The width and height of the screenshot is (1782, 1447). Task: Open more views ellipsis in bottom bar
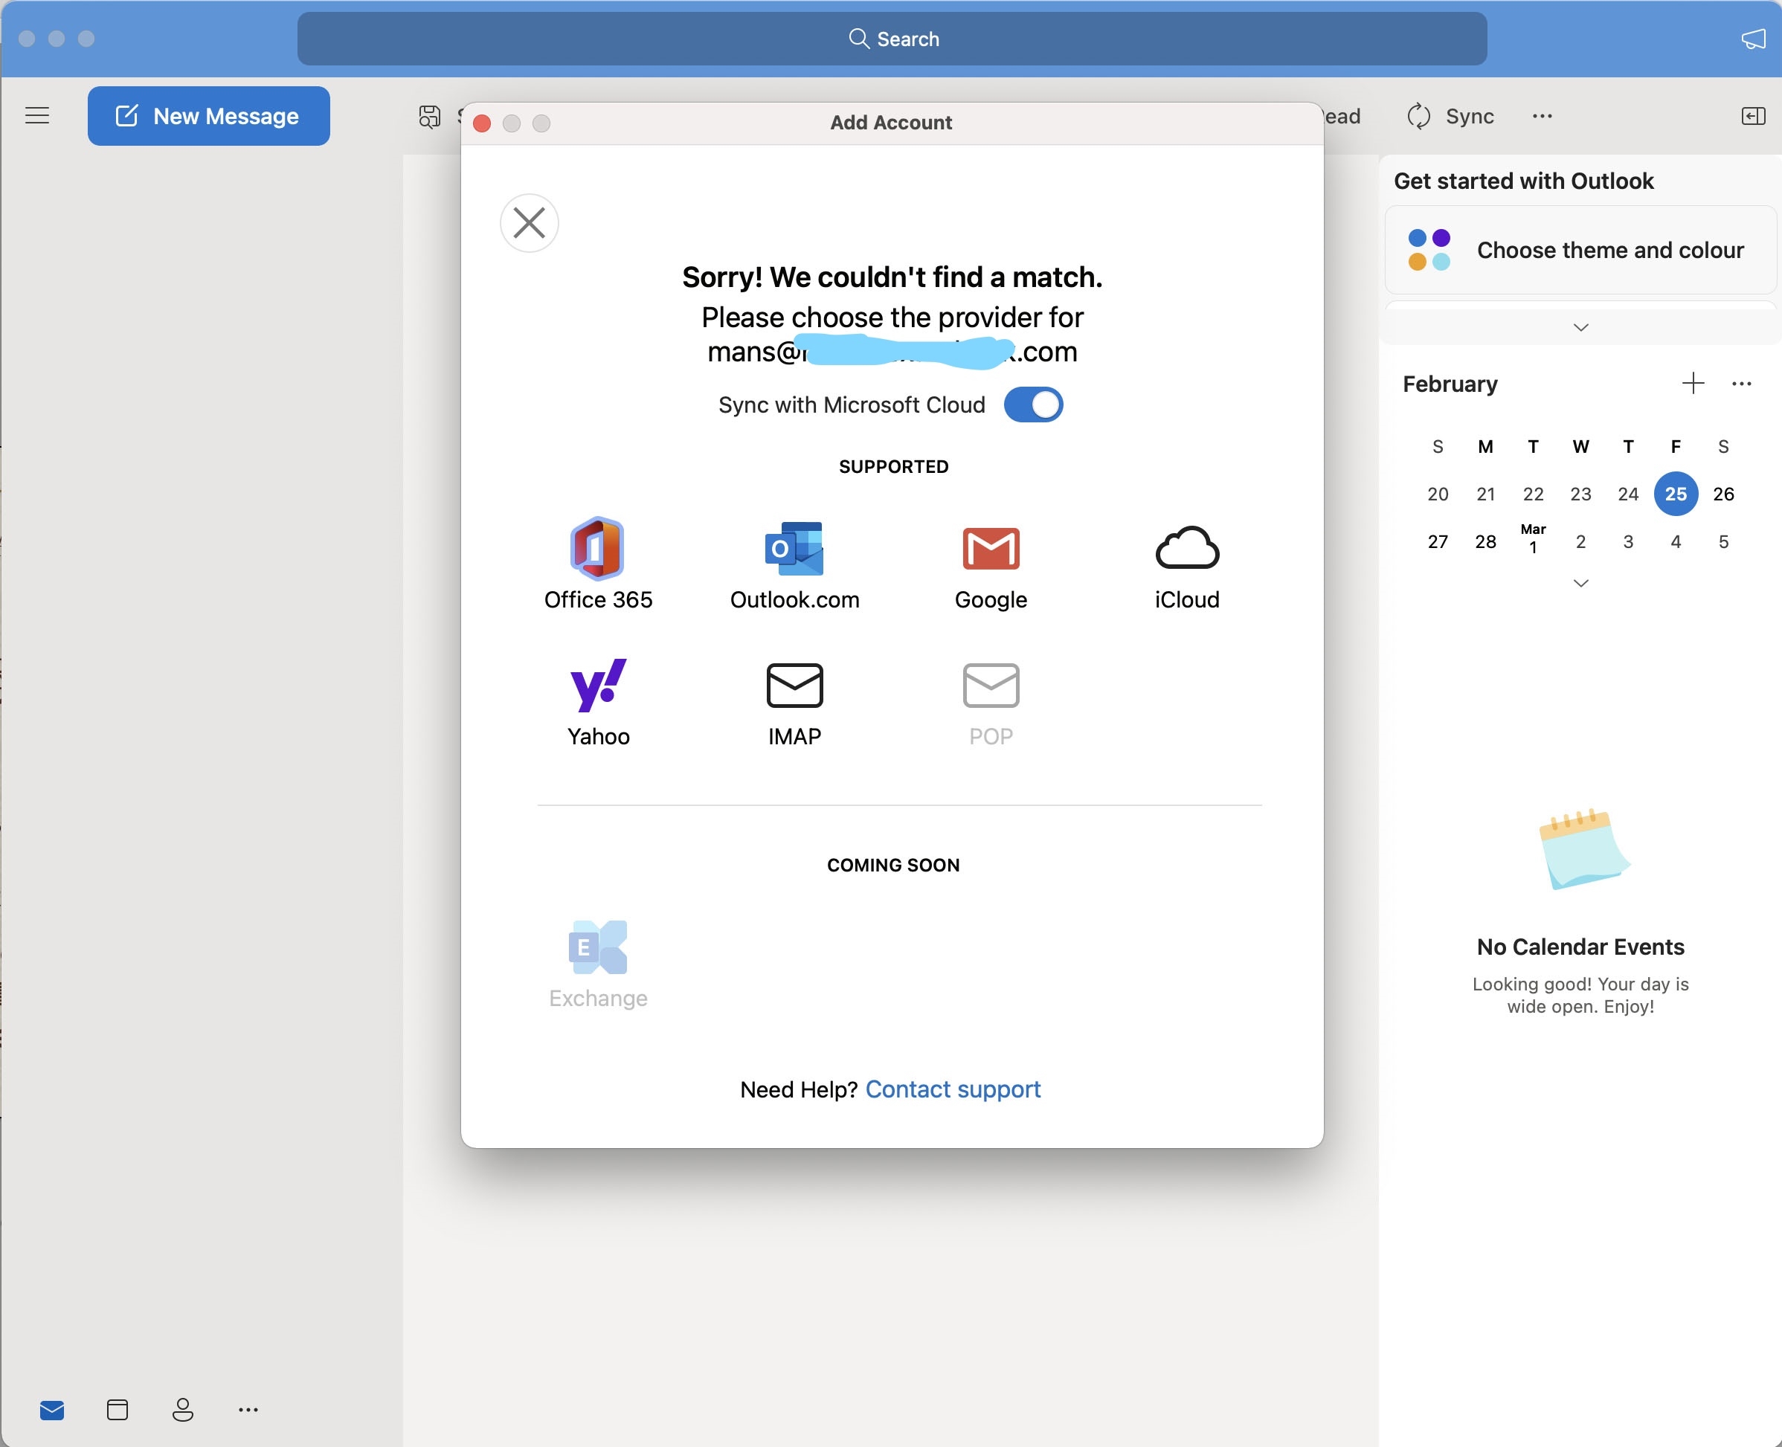coord(248,1410)
